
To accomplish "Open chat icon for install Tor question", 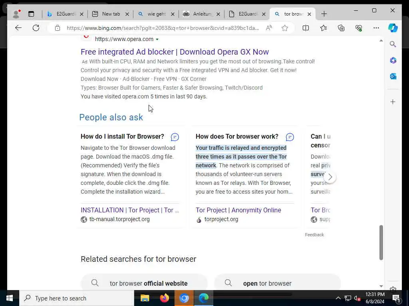I will click(175, 137).
